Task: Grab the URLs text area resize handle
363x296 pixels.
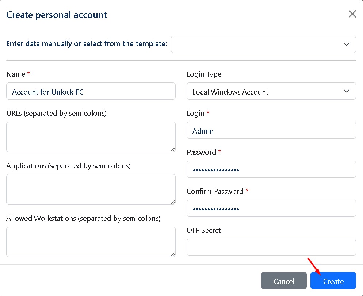Action: (173, 149)
